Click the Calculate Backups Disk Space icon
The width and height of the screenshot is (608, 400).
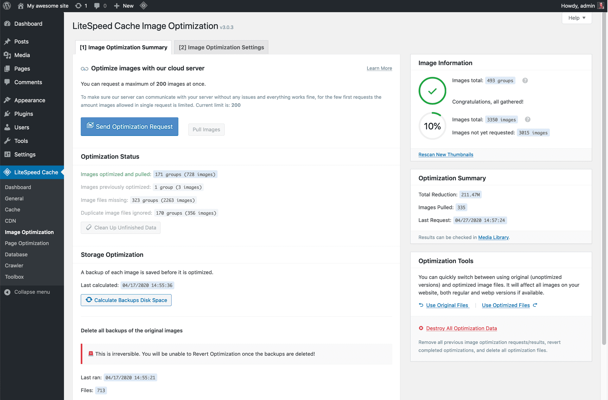pyautogui.click(x=89, y=300)
